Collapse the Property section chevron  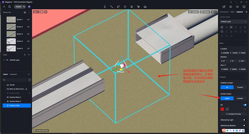pos(246,77)
